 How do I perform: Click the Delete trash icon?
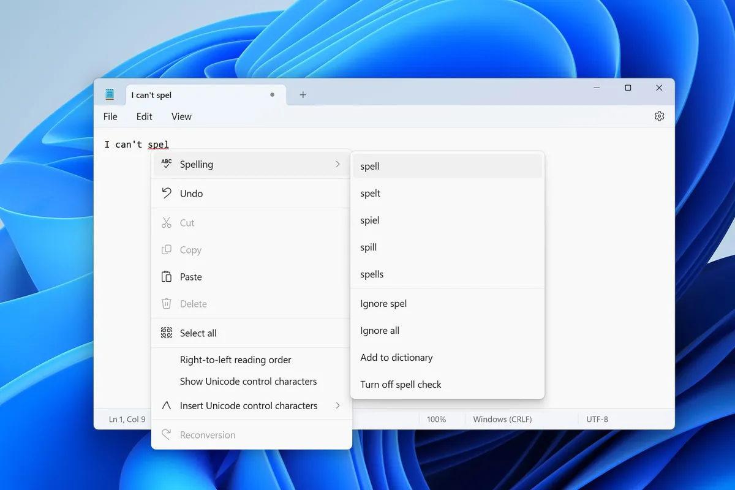(x=165, y=303)
